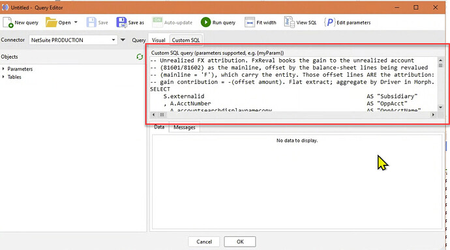The width and height of the screenshot is (450, 250).
Task: Click the connector options arrow beside dropdown
Action: (123, 40)
